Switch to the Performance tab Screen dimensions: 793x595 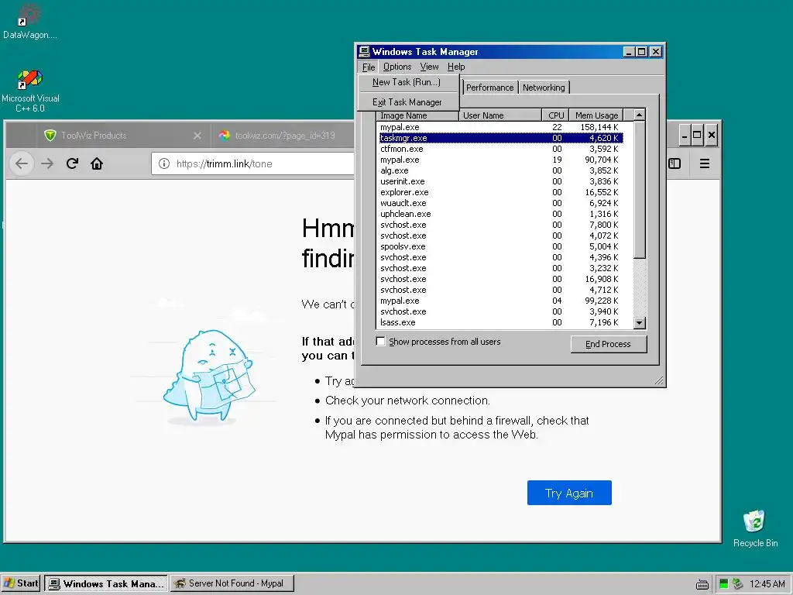[x=489, y=88]
